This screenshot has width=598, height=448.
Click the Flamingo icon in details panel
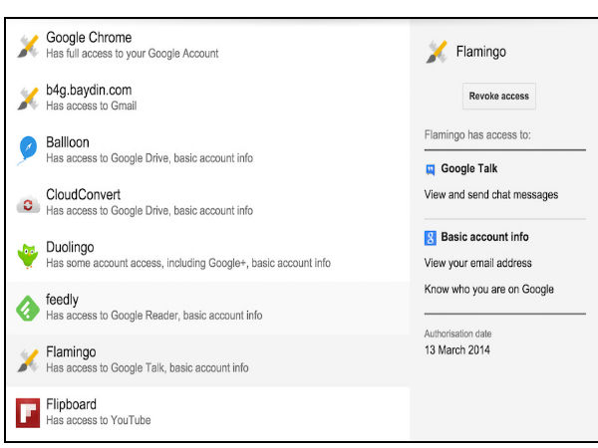click(x=435, y=52)
